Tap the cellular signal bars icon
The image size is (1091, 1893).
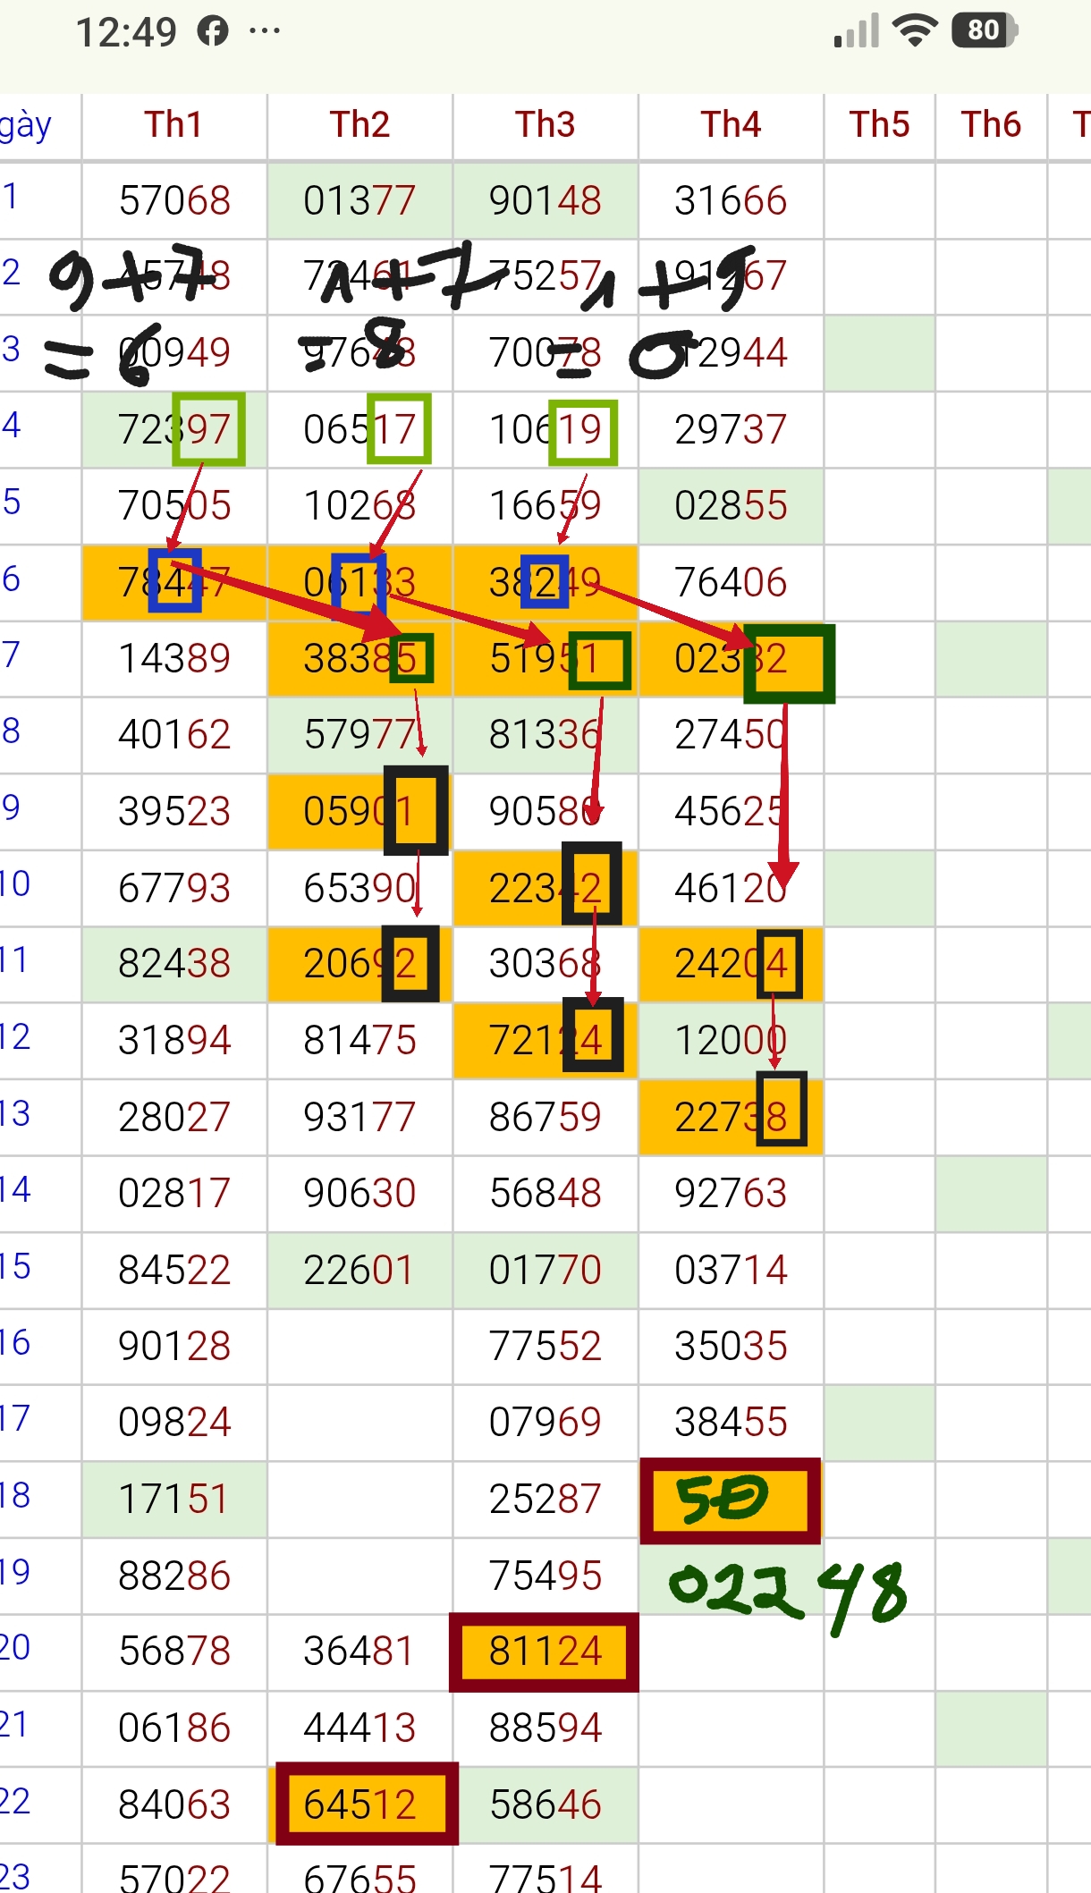click(856, 31)
